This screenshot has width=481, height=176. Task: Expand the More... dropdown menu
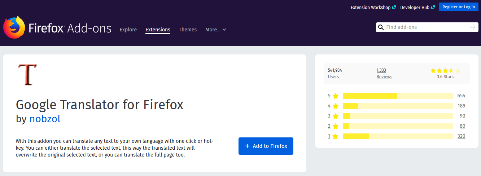[216, 30]
